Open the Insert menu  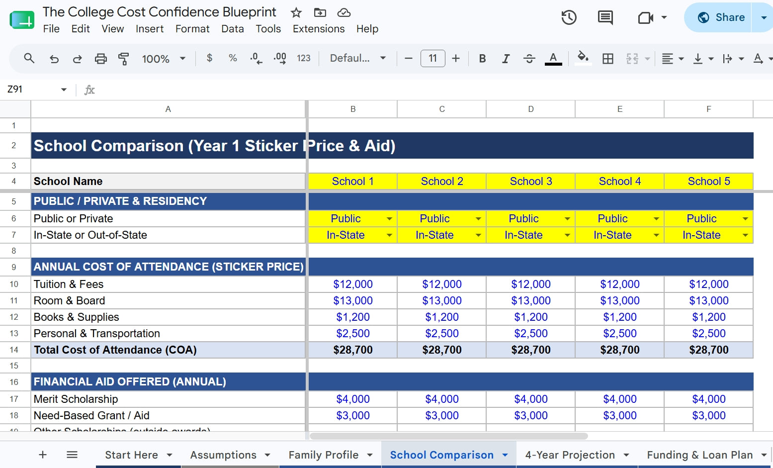click(x=150, y=29)
